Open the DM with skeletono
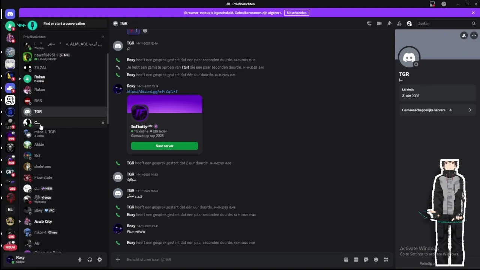Screen dimensions: 480x270 pos(64,166)
